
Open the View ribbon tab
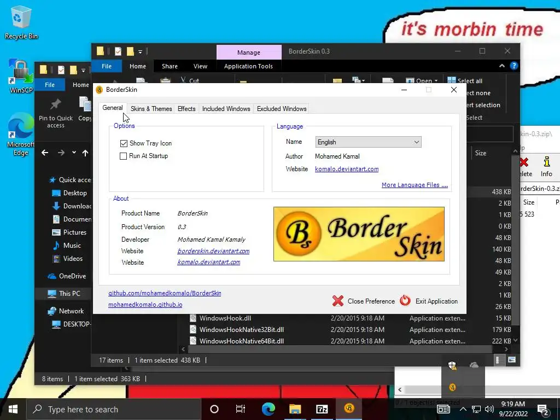(x=200, y=66)
